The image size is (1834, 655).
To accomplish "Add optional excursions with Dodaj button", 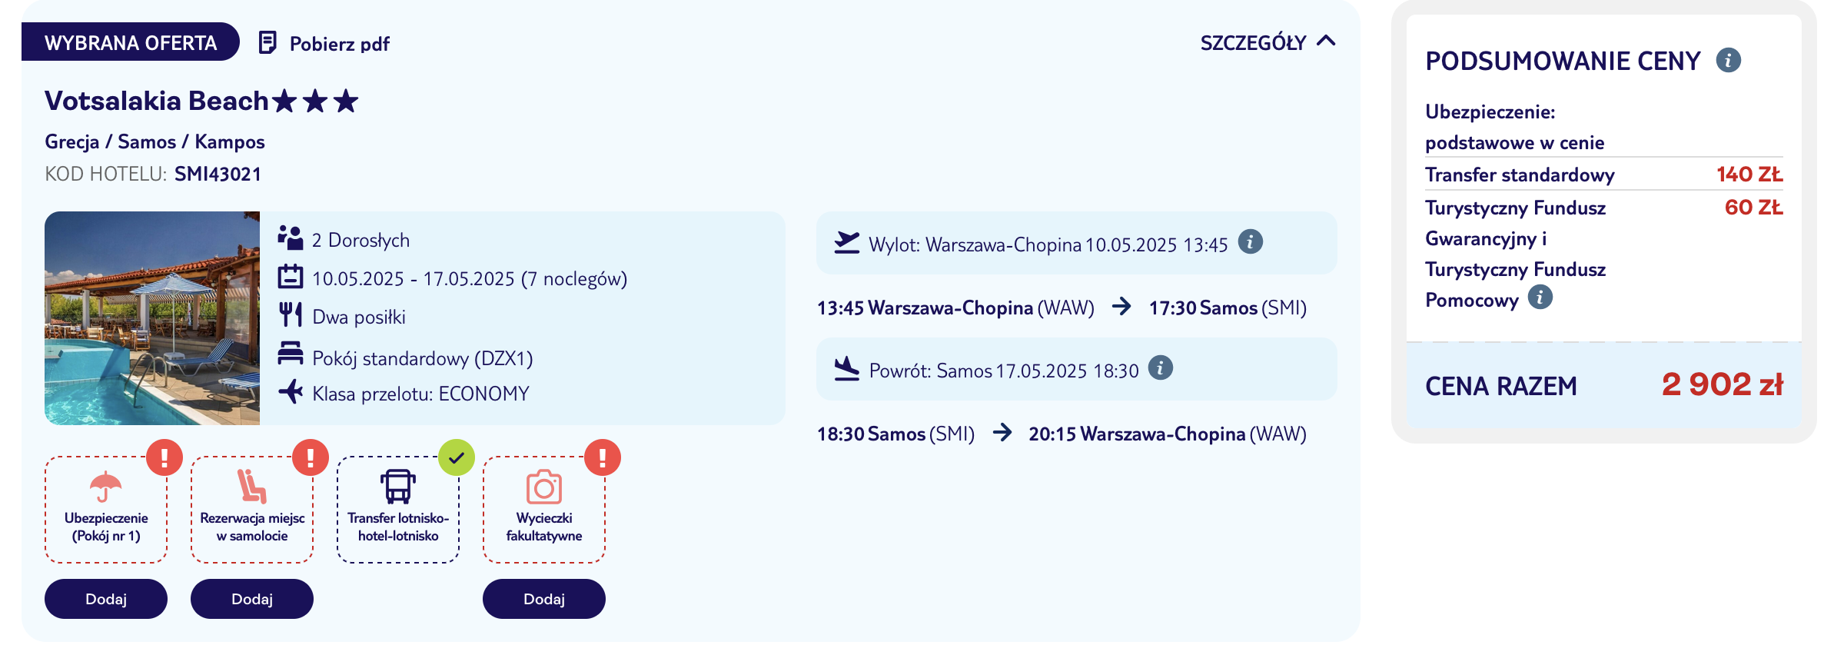I will pyautogui.click(x=544, y=599).
